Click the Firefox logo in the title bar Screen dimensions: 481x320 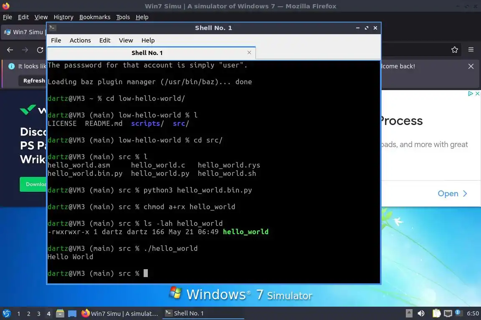coord(6,6)
